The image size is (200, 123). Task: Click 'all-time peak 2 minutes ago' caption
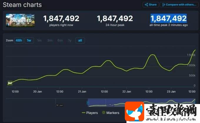[169, 25]
